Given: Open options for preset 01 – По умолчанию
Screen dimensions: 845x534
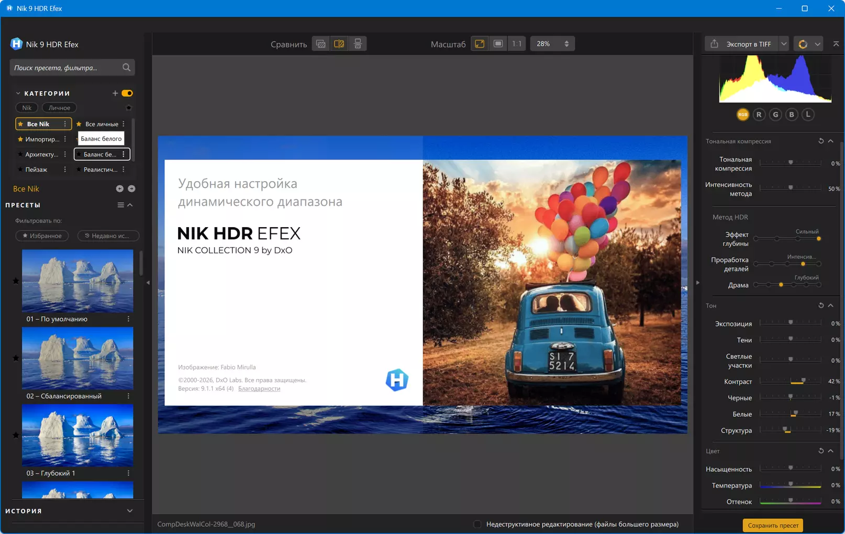Looking at the screenshot, I should point(128,319).
